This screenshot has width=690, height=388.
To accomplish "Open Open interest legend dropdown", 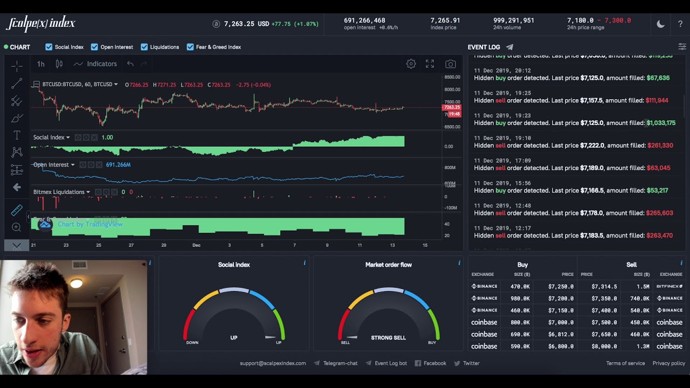I will tap(73, 165).
